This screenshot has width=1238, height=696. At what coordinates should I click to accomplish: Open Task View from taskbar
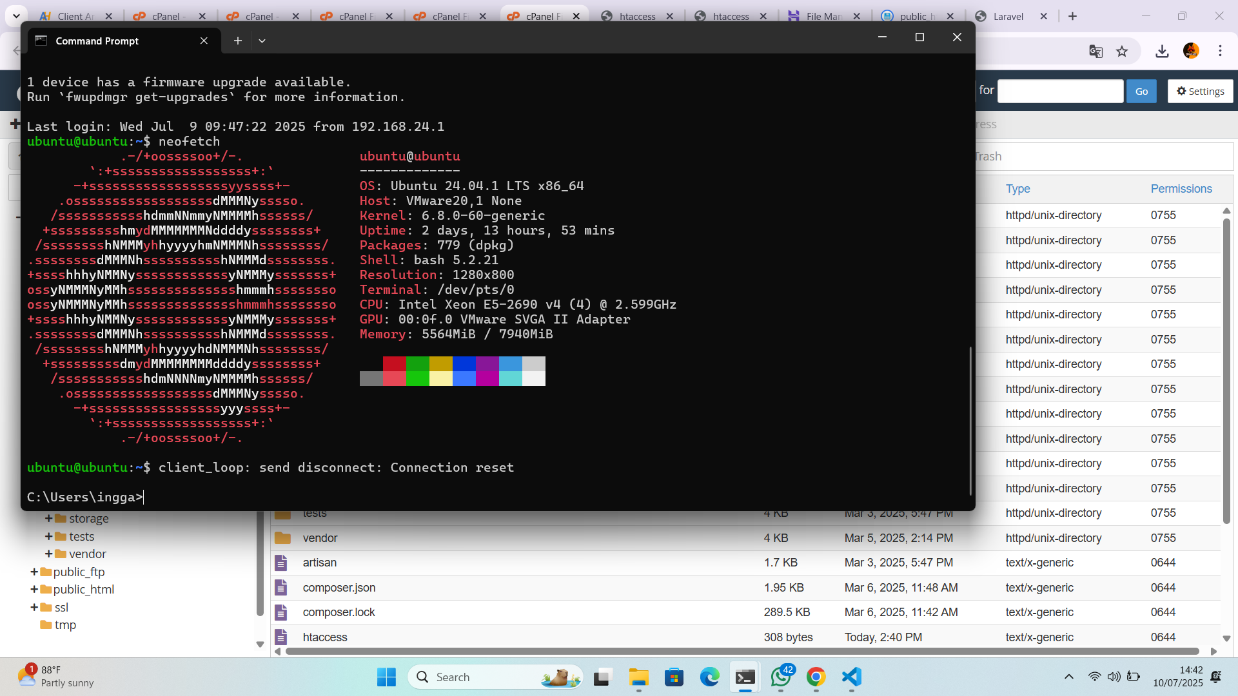tap(602, 677)
